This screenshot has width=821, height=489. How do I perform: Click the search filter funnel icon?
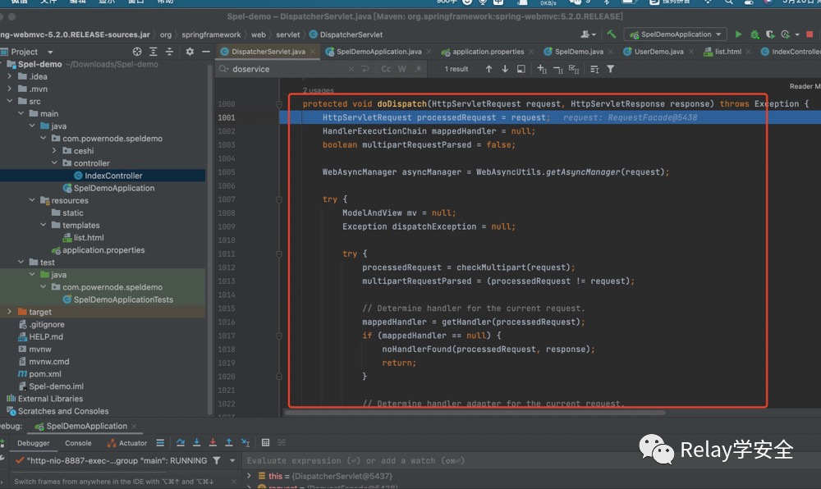click(611, 69)
